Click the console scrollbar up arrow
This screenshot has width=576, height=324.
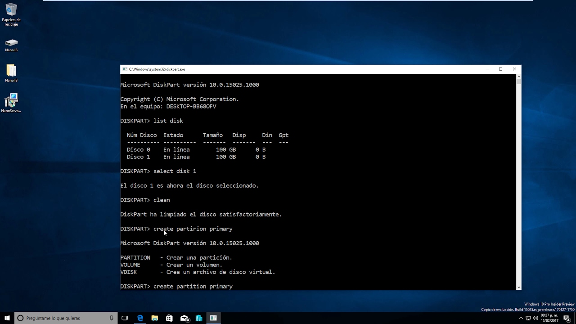tap(518, 76)
